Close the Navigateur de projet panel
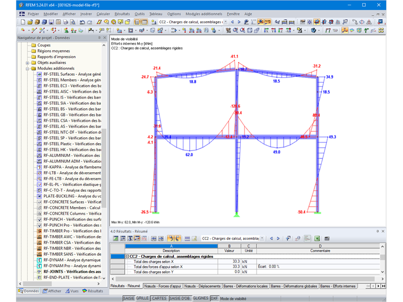403x302 pixels. (x=104, y=38)
